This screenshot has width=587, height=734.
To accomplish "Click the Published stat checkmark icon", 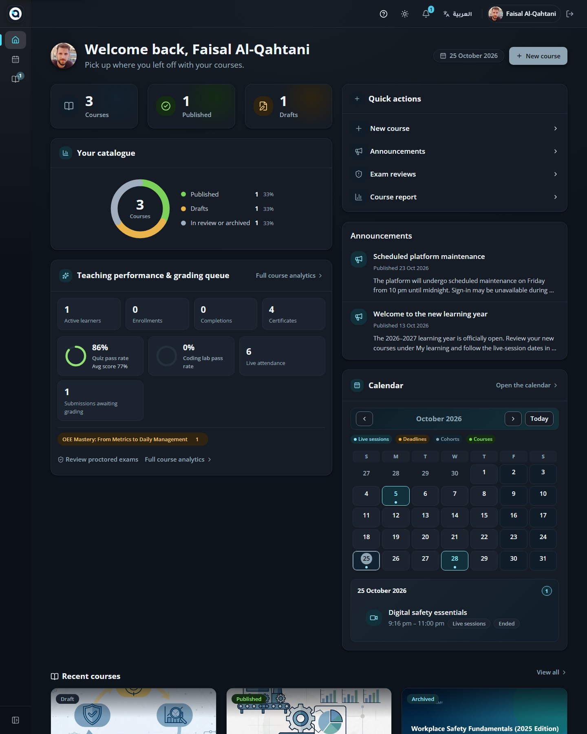I will coord(166,106).
